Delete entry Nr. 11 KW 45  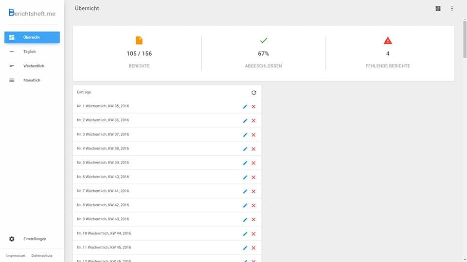[x=253, y=248]
